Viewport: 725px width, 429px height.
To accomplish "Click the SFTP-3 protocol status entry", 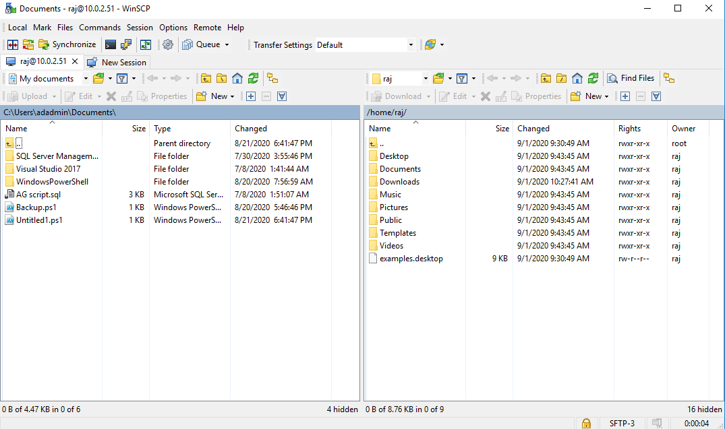I will pos(621,423).
